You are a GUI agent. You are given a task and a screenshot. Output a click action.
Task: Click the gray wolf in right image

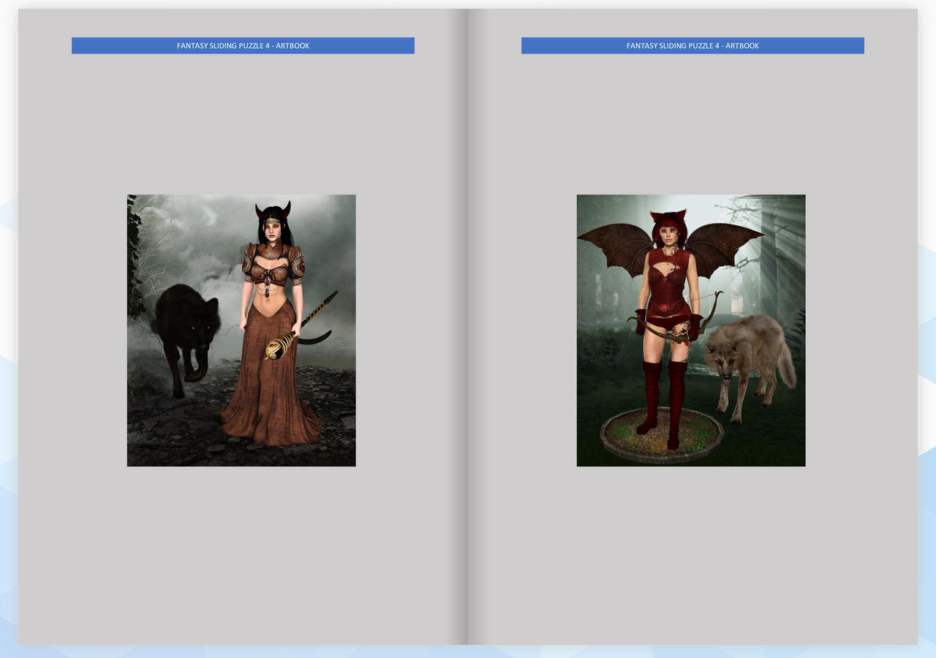(750, 351)
